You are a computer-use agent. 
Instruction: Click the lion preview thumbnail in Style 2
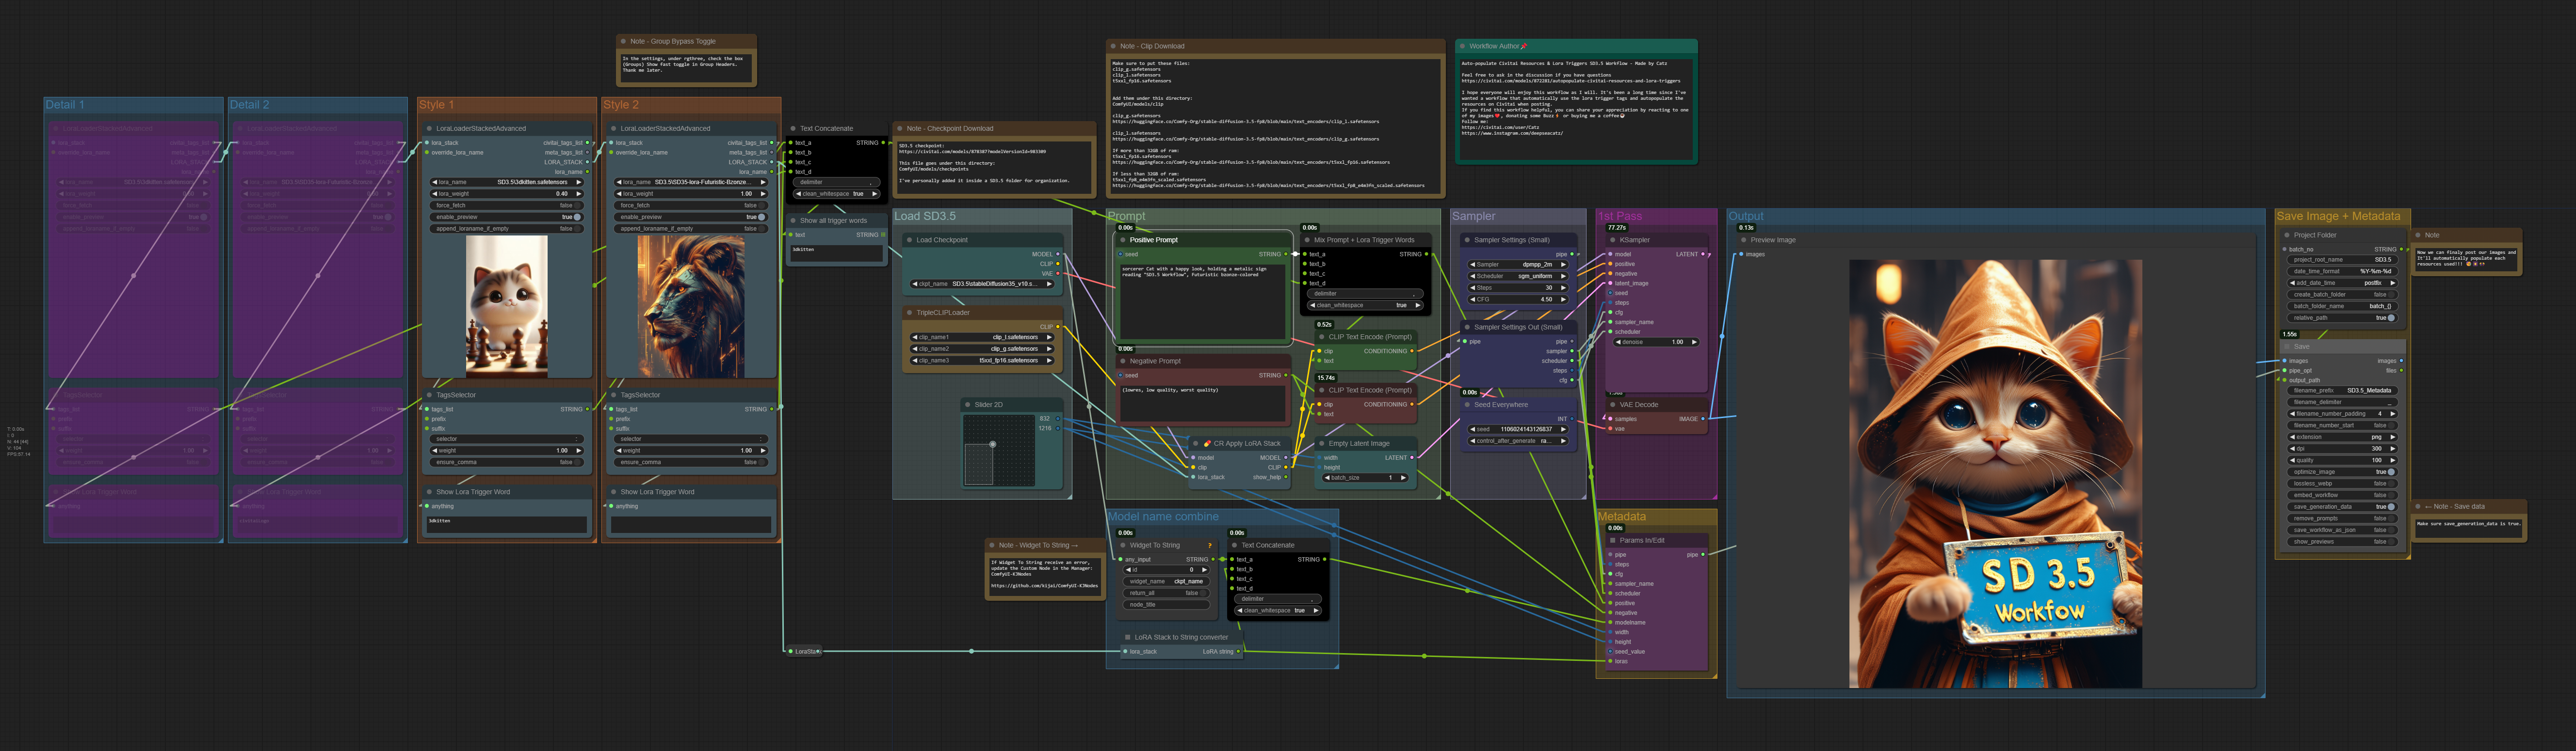(x=691, y=307)
